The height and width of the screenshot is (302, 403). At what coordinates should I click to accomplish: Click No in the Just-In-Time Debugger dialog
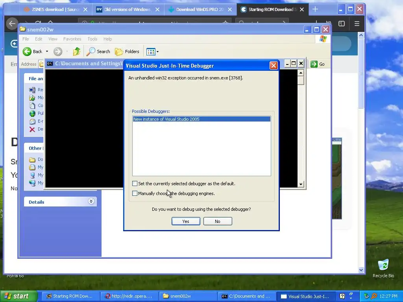[217, 221]
